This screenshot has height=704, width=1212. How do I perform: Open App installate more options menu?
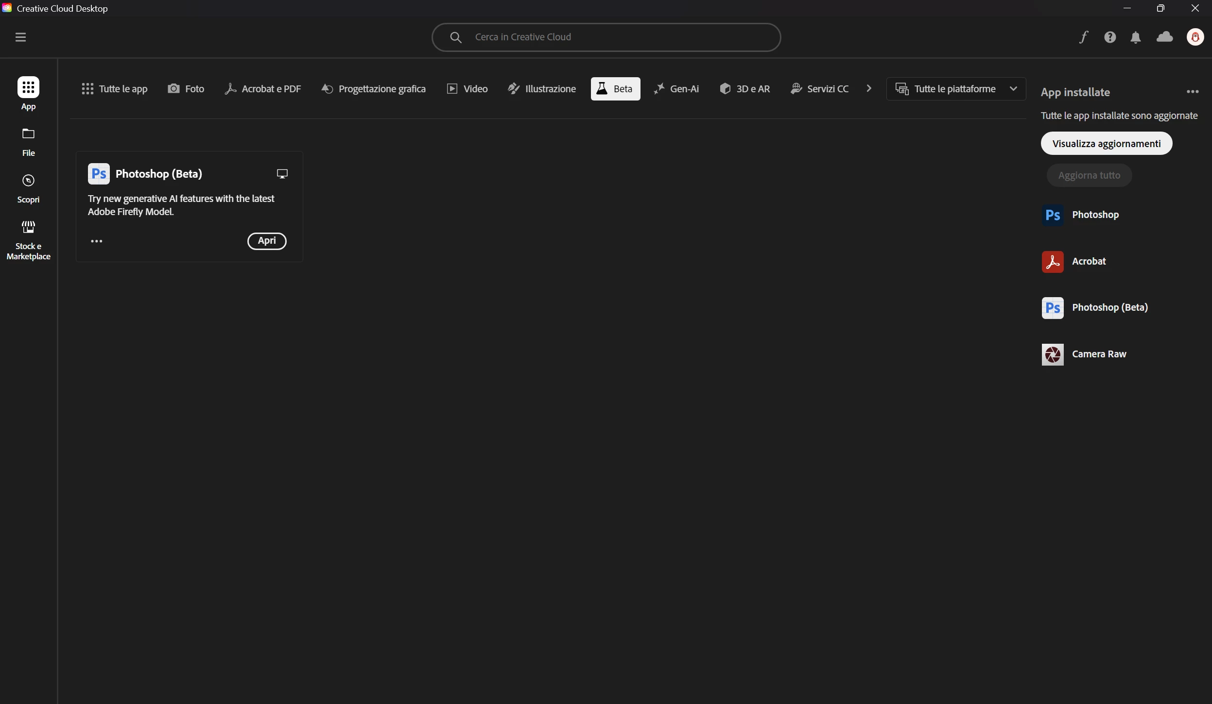click(x=1192, y=92)
